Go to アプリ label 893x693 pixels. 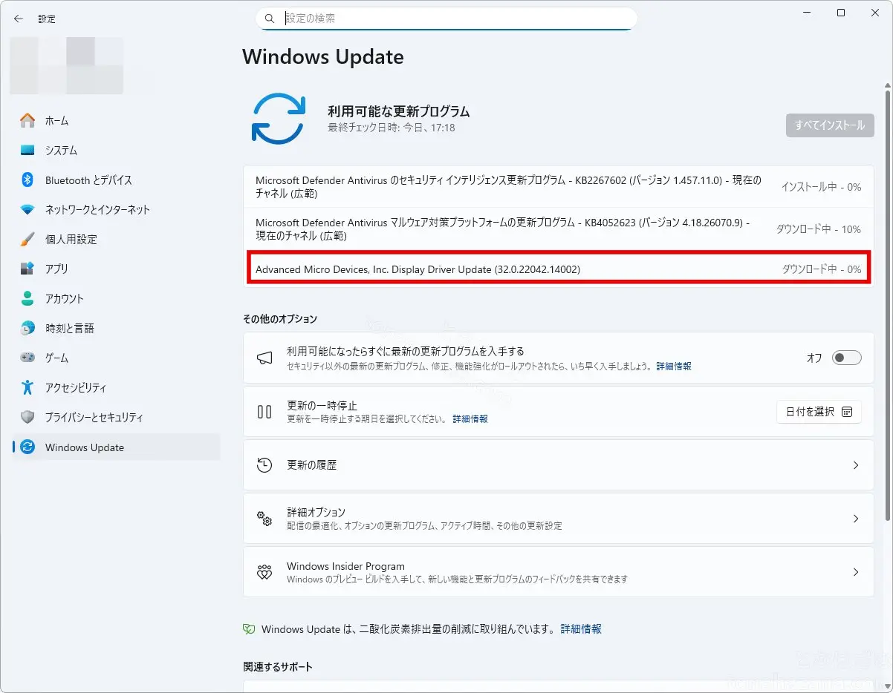coord(56,269)
